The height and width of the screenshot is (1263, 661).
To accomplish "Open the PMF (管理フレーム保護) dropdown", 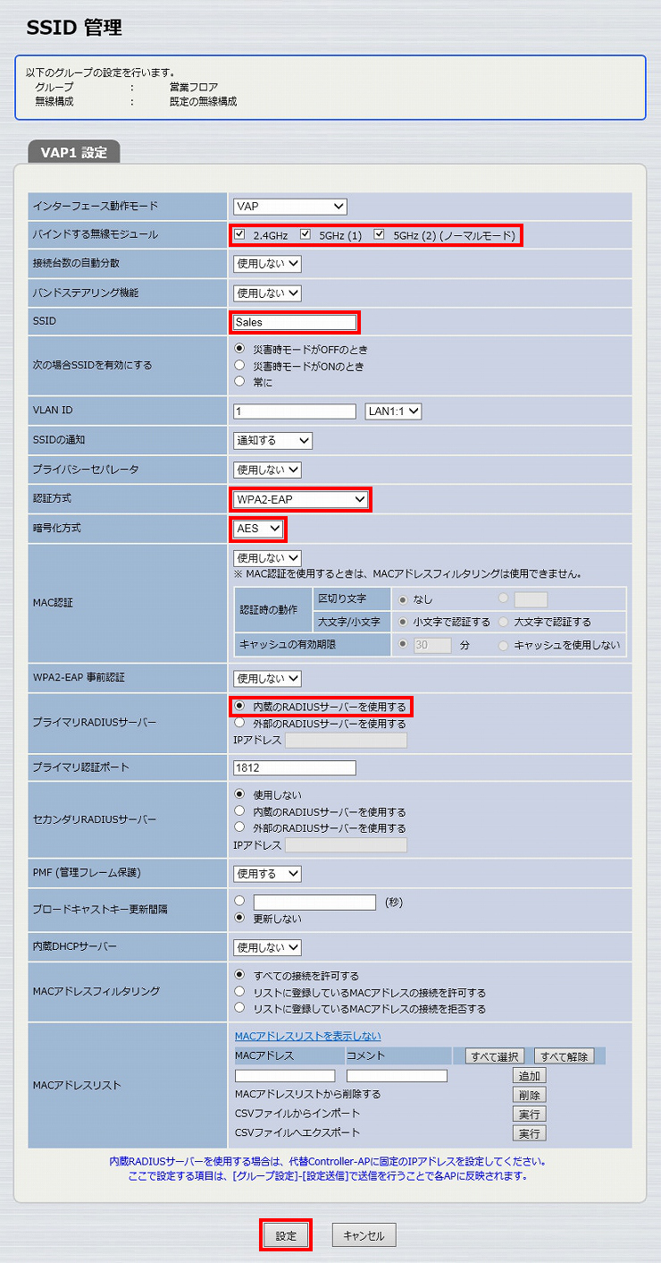I will [267, 874].
